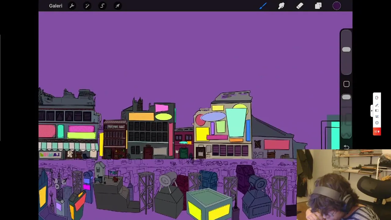Open the Adjustments magic wand menu
Screen dimensions: 391x220
click(87, 6)
